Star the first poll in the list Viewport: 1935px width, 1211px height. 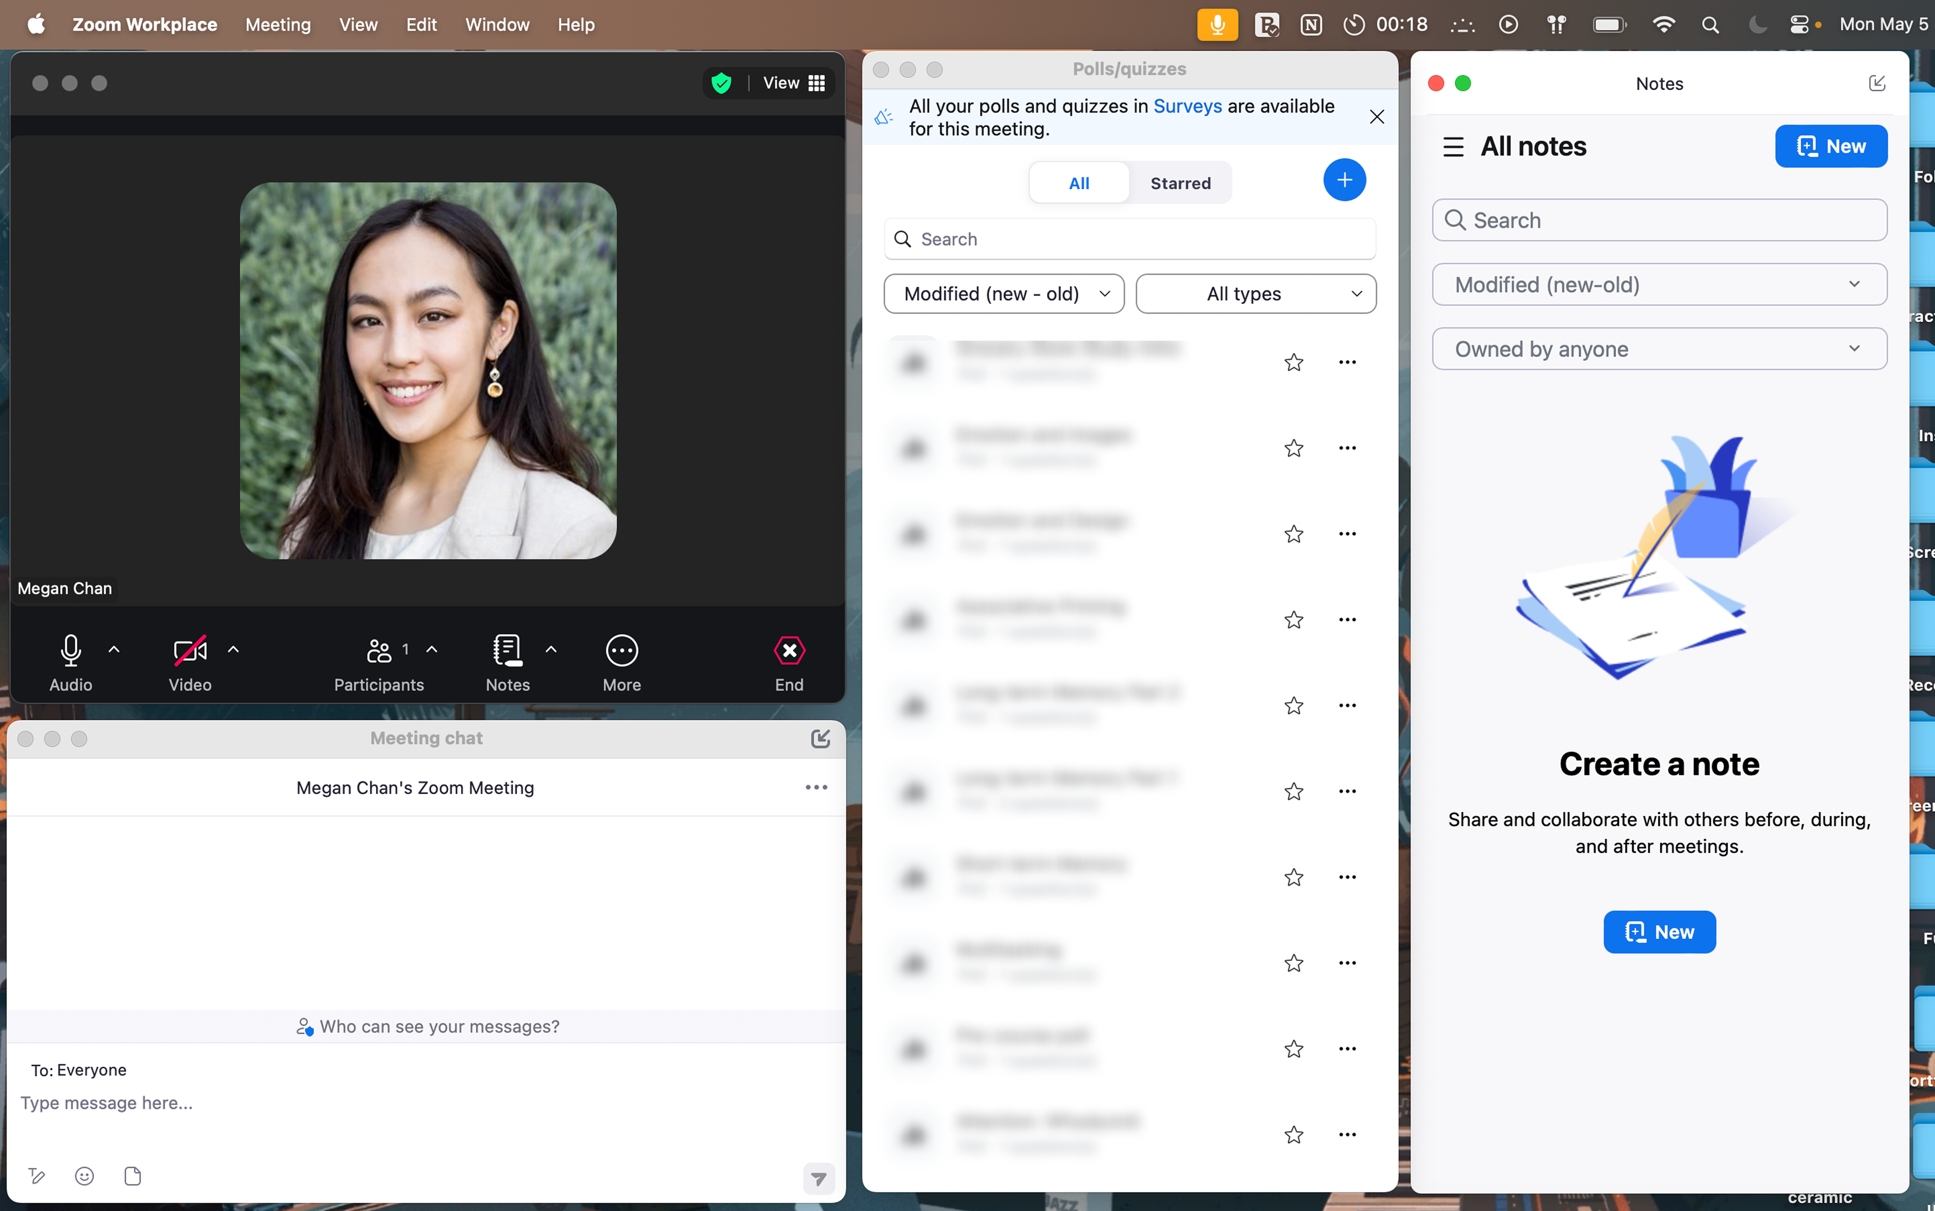coord(1293,362)
